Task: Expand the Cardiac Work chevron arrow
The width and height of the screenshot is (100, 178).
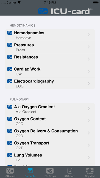Action: (x=89, y=71)
